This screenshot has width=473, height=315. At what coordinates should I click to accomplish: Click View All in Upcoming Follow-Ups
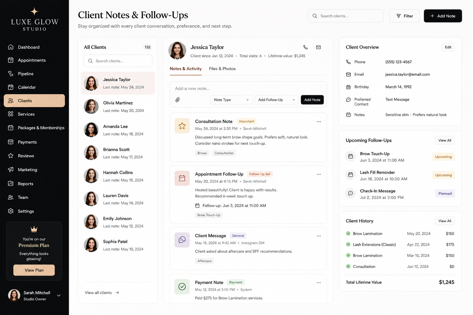click(x=445, y=140)
